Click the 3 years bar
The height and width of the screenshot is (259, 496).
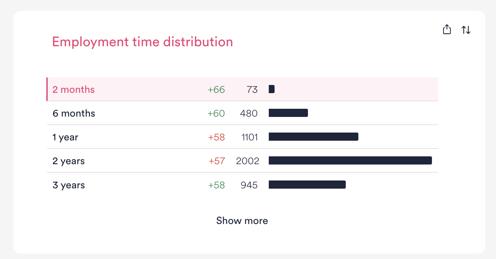[307, 185]
